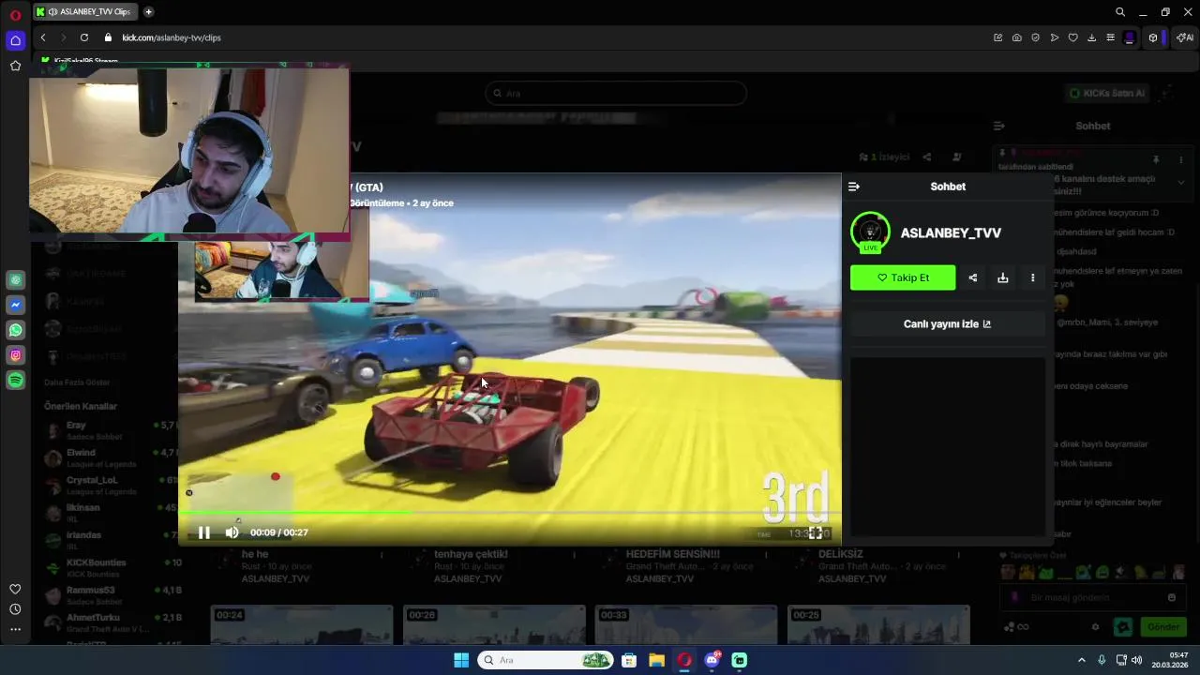Open File Explorer from taskbar
The width and height of the screenshot is (1200, 675).
tap(656, 660)
